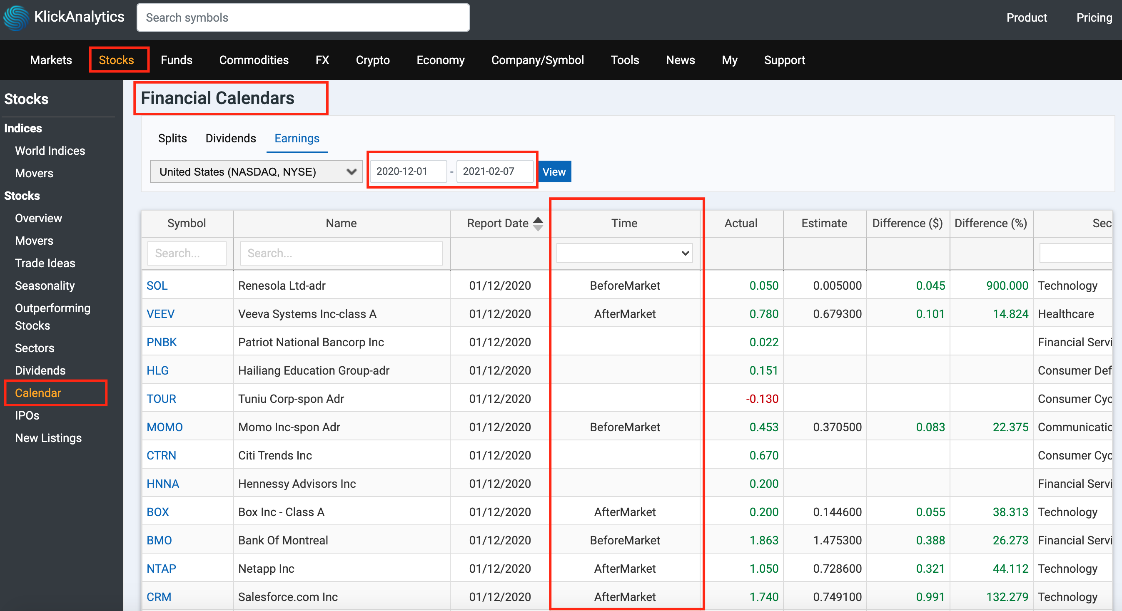Open the News menu
Image resolution: width=1122 pixels, height=611 pixels.
click(681, 60)
